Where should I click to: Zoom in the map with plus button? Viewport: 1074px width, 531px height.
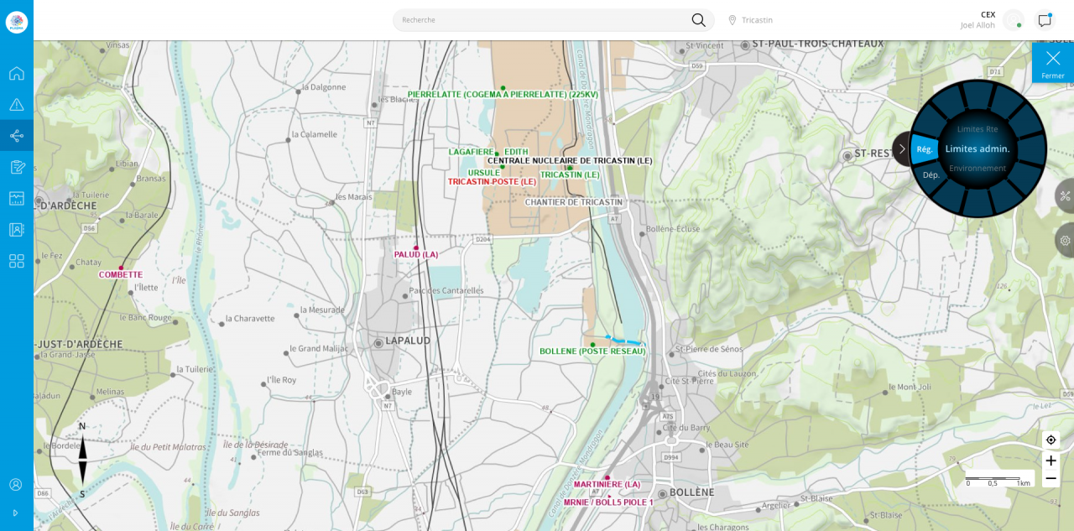pyautogui.click(x=1051, y=461)
